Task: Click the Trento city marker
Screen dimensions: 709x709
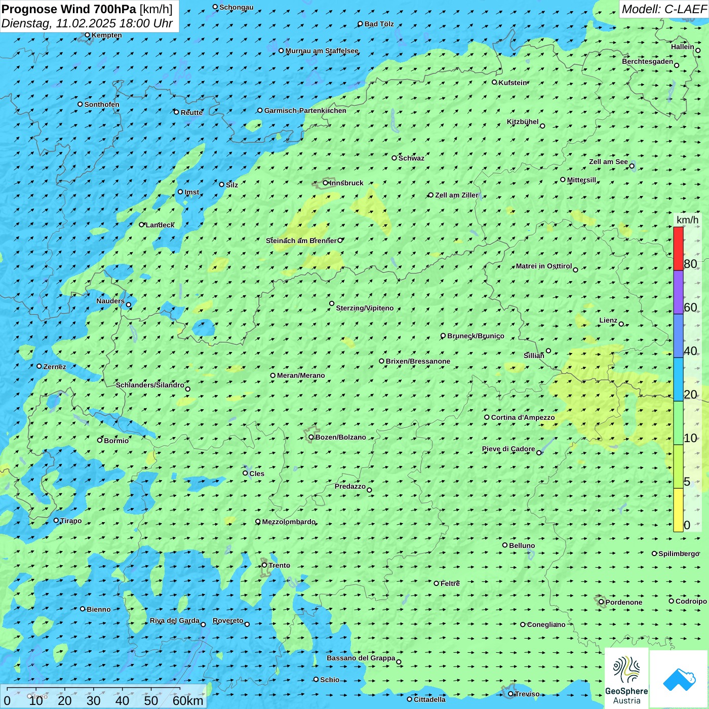Action: click(x=264, y=565)
